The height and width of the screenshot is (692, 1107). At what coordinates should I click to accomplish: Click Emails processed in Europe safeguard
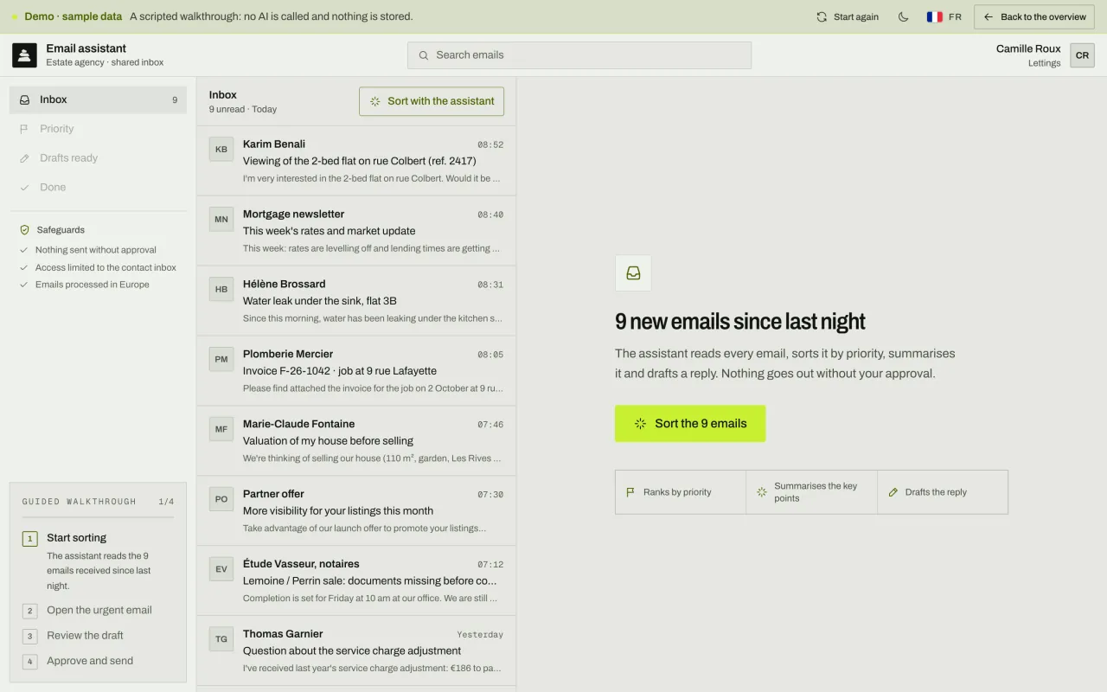point(85,285)
